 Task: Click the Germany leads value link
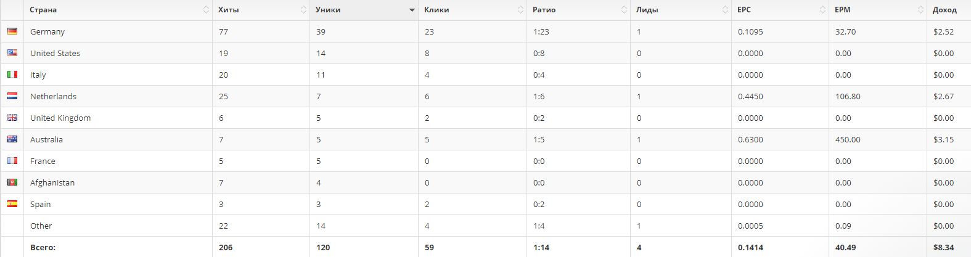(x=639, y=31)
